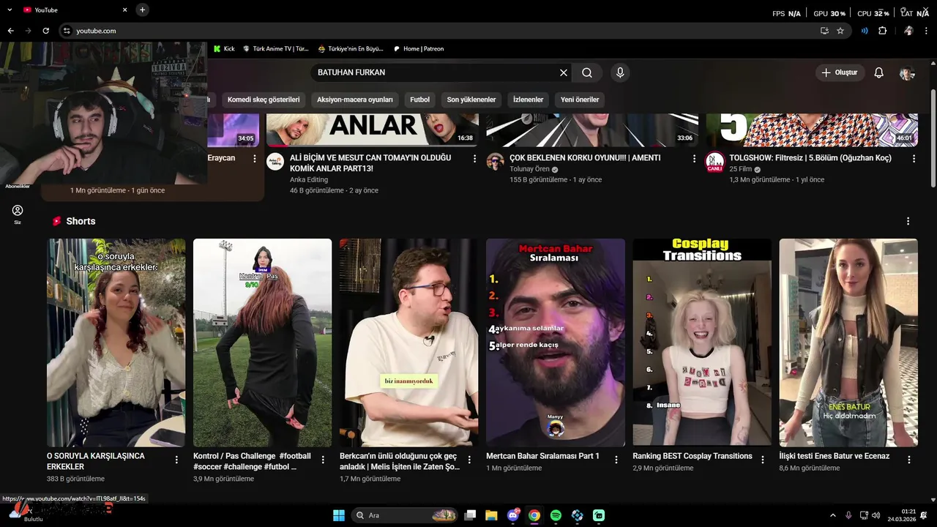Open Türkiye'nin En Büyü... bookmark
This screenshot has height=527, width=937.
coord(351,49)
